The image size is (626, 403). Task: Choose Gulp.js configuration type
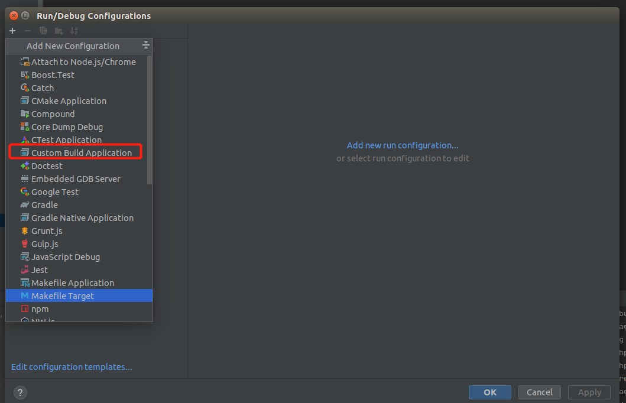click(79, 244)
